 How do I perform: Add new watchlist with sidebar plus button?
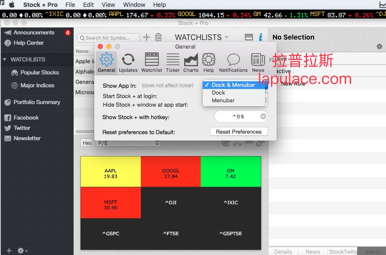point(9,251)
